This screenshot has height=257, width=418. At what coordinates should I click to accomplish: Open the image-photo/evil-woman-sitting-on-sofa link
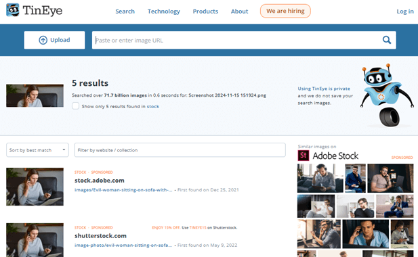click(x=123, y=245)
